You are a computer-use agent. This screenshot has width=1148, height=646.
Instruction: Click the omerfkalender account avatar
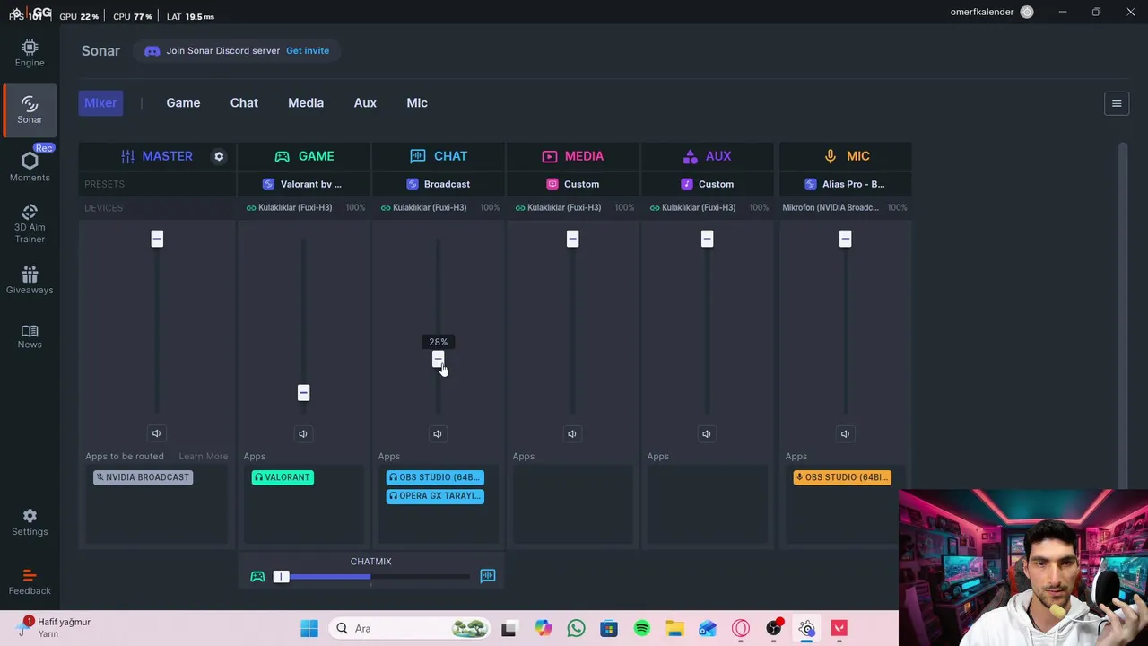click(1027, 12)
